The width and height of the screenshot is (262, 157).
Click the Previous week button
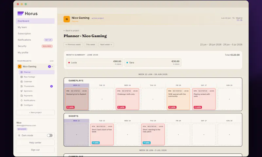(73, 45)
